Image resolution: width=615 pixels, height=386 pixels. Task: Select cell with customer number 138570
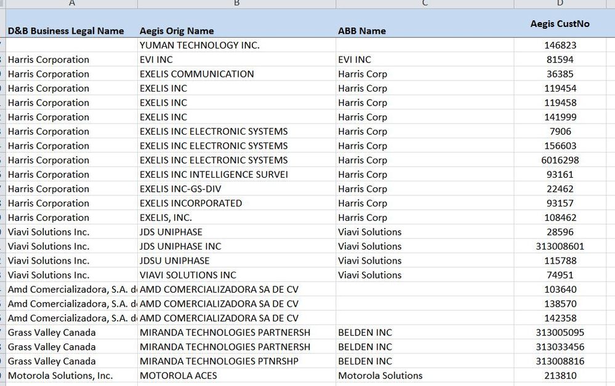560,304
